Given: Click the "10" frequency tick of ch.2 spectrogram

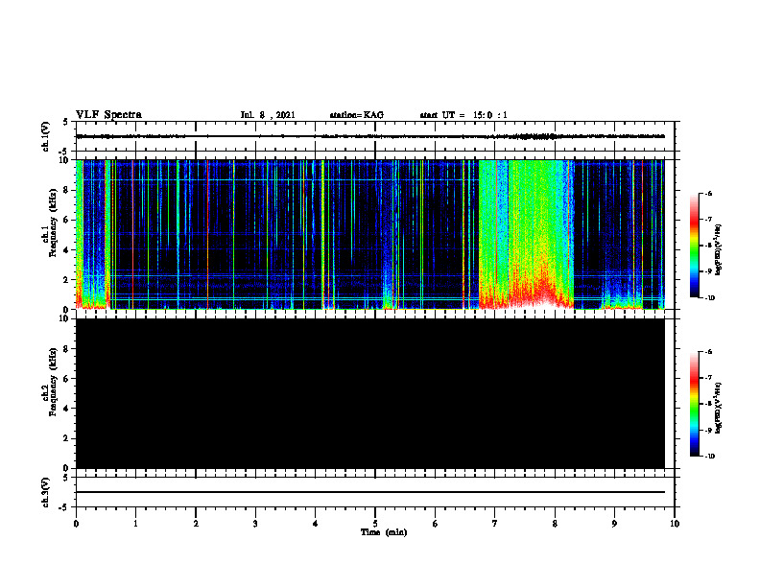Looking at the screenshot, I should pyautogui.click(x=64, y=318).
